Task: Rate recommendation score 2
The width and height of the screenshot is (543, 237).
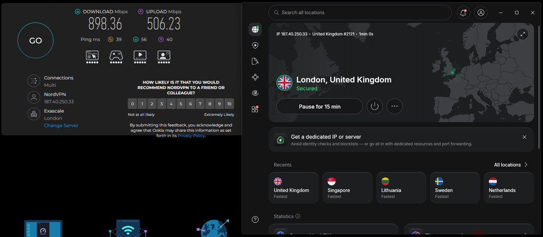Action: pyautogui.click(x=152, y=104)
